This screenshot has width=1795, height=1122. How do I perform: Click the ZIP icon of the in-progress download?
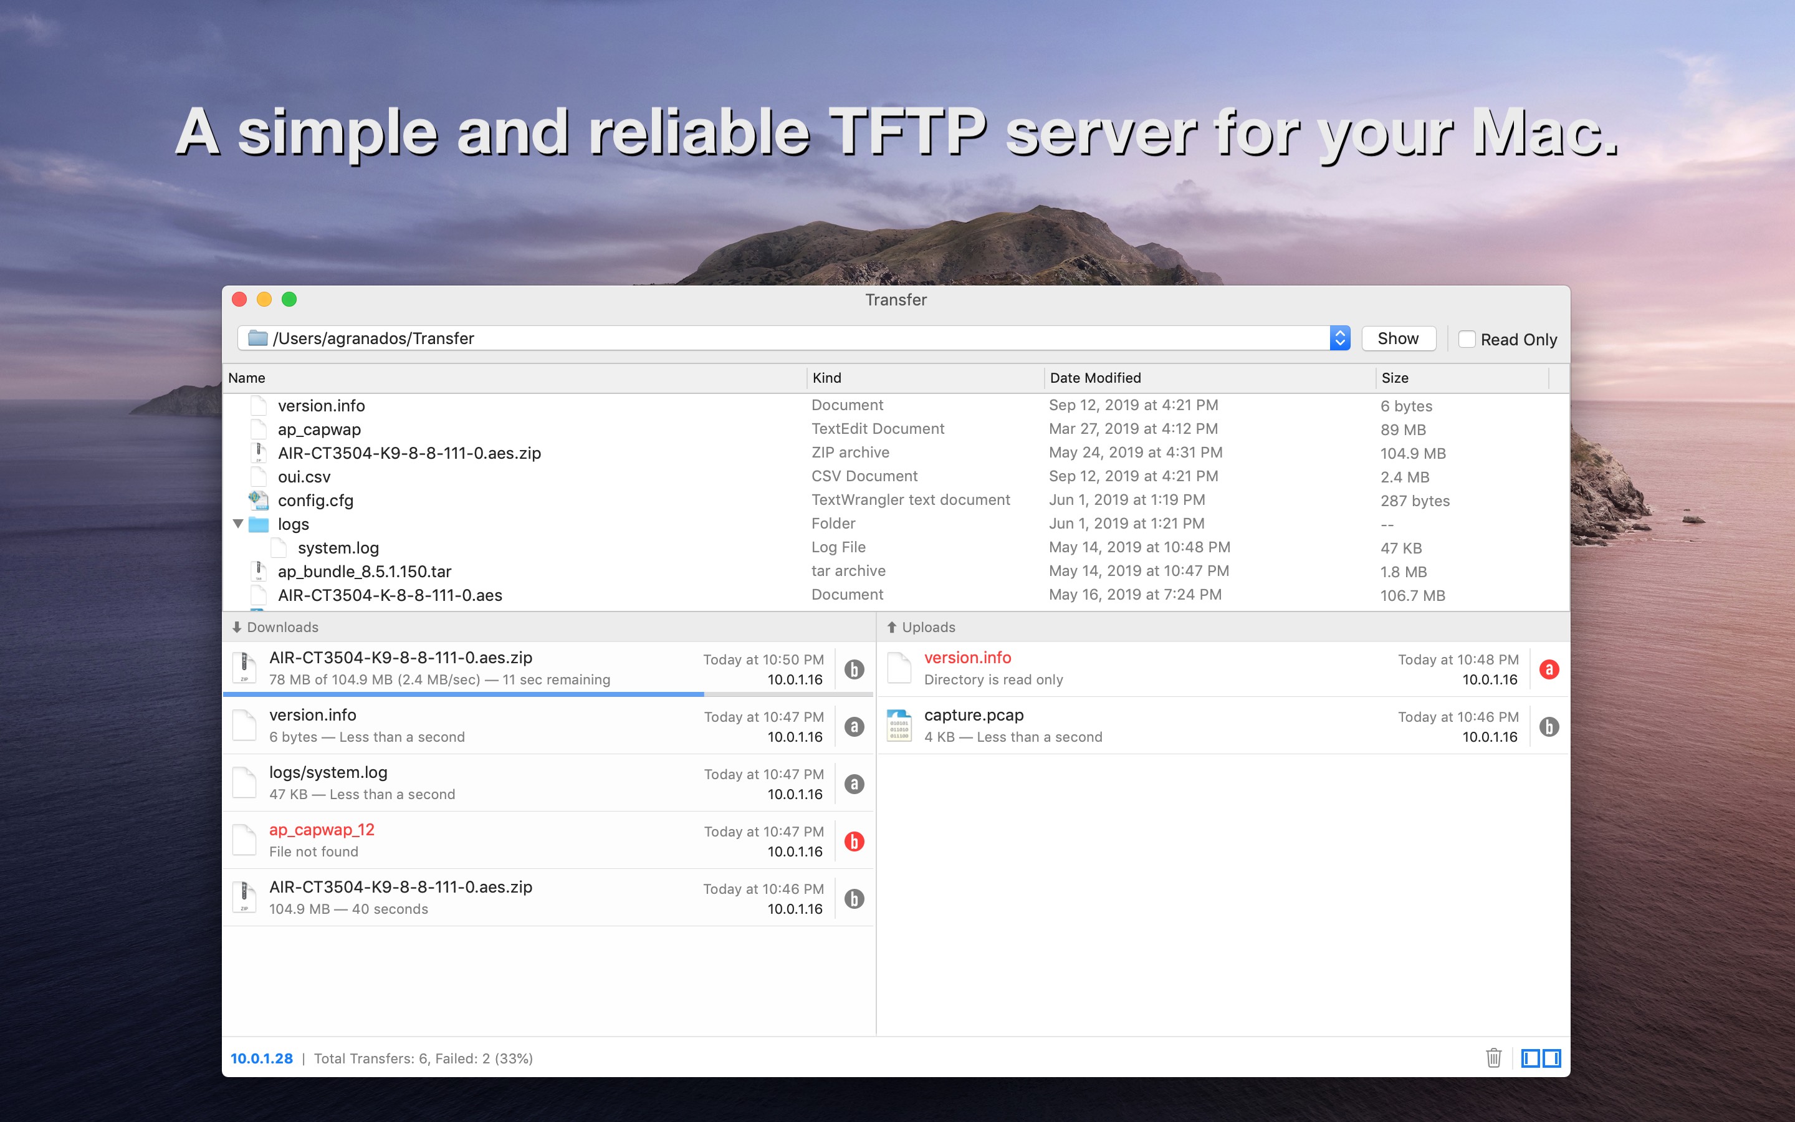point(244,668)
